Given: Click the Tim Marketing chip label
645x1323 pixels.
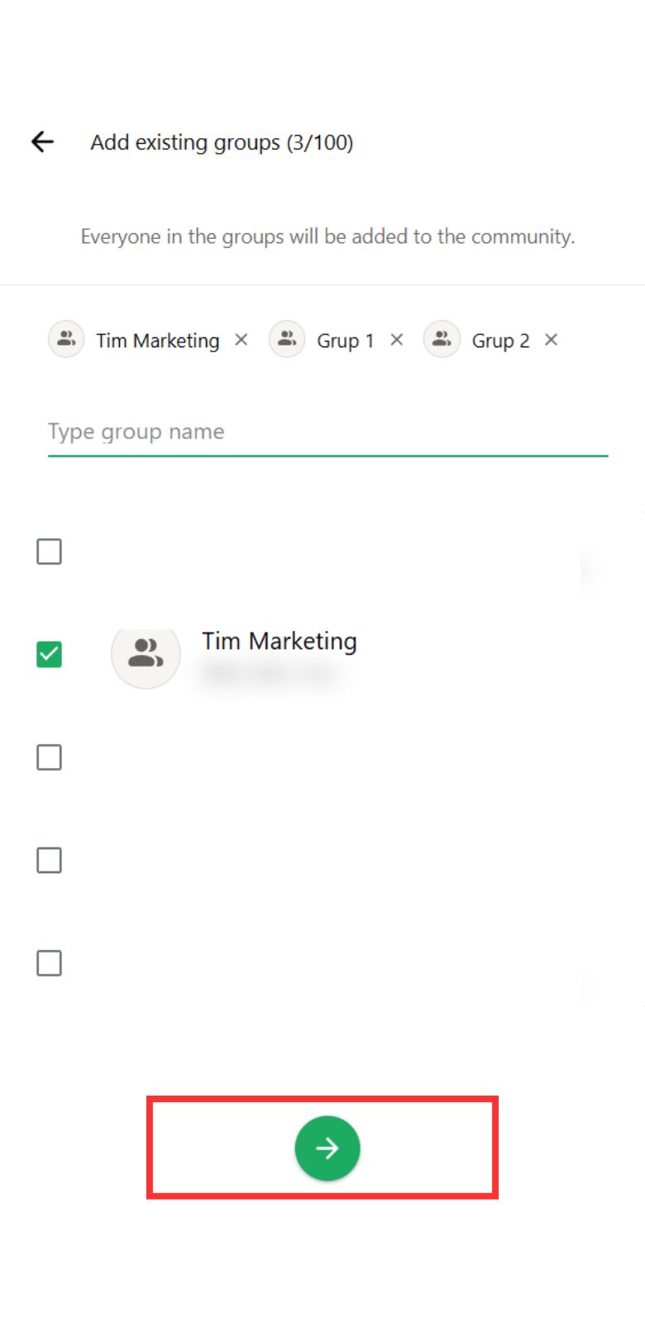Looking at the screenshot, I should [158, 341].
